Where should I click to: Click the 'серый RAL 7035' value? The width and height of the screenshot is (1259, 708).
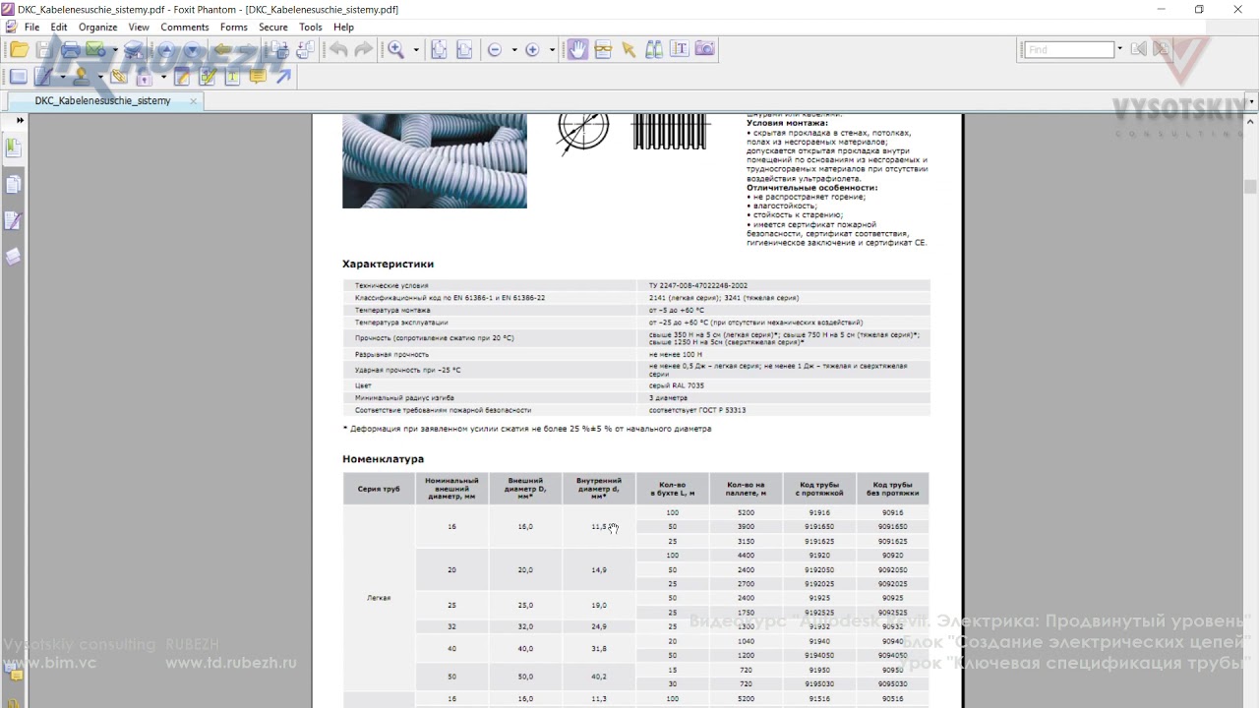[677, 385]
